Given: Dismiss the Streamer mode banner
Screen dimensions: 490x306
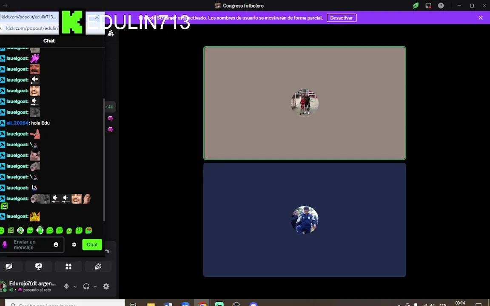Looking at the screenshot, I should click(x=481, y=18).
